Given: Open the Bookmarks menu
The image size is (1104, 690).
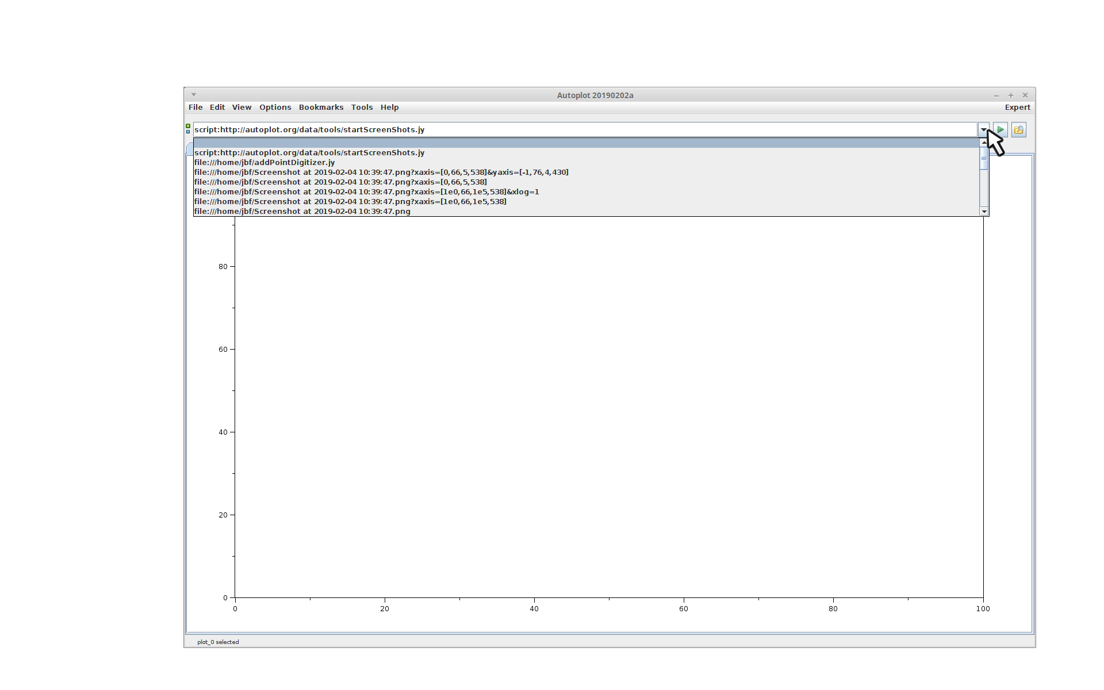Looking at the screenshot, I should point(321,108).
